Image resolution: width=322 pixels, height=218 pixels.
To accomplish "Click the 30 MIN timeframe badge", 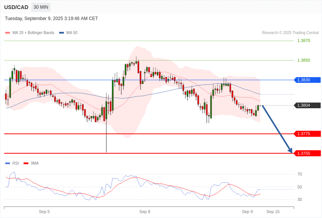I will tap(41, 7).
